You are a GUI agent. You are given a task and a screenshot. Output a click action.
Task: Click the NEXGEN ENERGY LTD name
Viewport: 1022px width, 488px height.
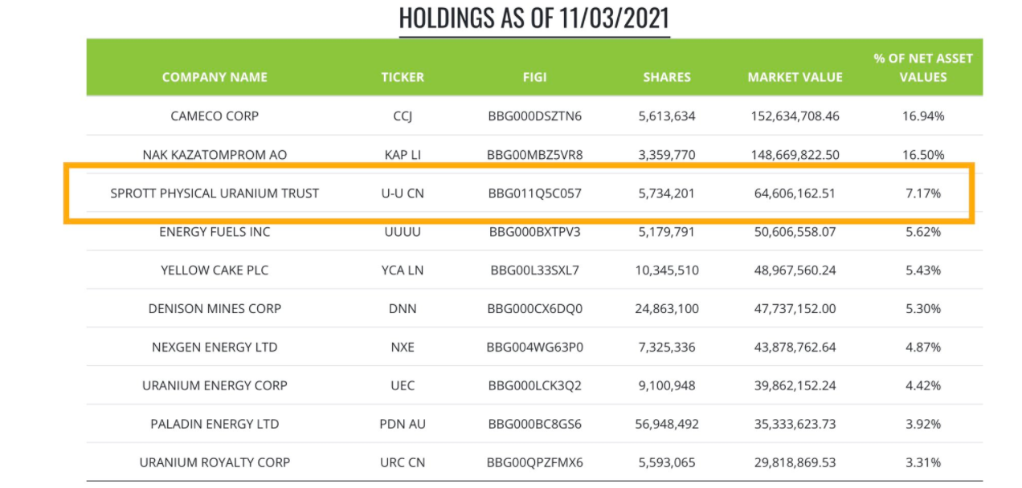tap(215, 347)
